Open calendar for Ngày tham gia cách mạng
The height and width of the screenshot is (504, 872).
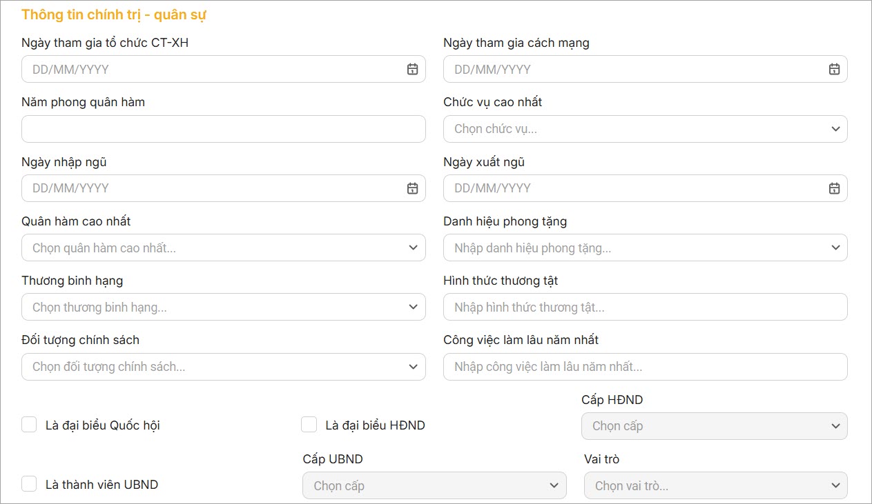pos(834,69)
